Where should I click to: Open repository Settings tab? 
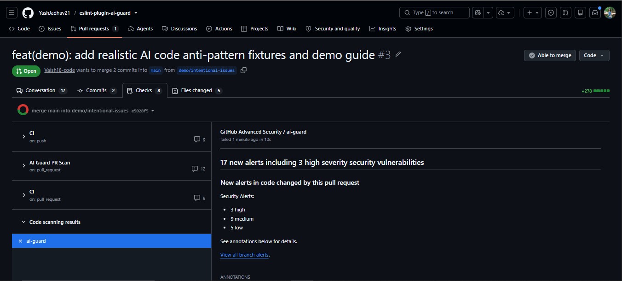pyautogui.click(x=419, y=29)
